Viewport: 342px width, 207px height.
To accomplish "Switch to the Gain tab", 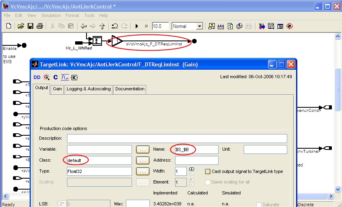I will (57, 89).
